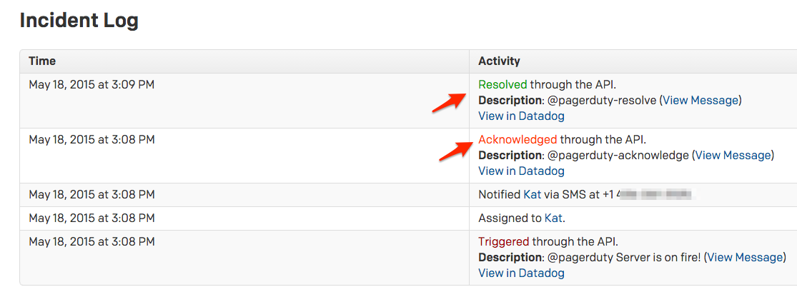Click the Activity column header
Viewport: 797px width, 302px height.
click(499, 61)
